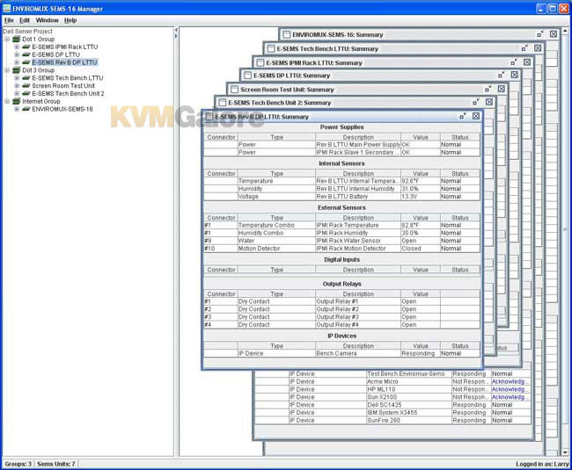Expand the E-SEMS Tech Bench LTTU node
572x470 pixels.
(x=17, y=78)
